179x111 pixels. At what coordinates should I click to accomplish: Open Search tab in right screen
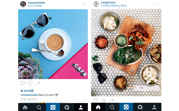(112, 107)
